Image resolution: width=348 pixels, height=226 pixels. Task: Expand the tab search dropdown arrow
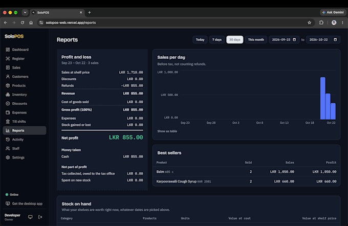tap(25, 12)
